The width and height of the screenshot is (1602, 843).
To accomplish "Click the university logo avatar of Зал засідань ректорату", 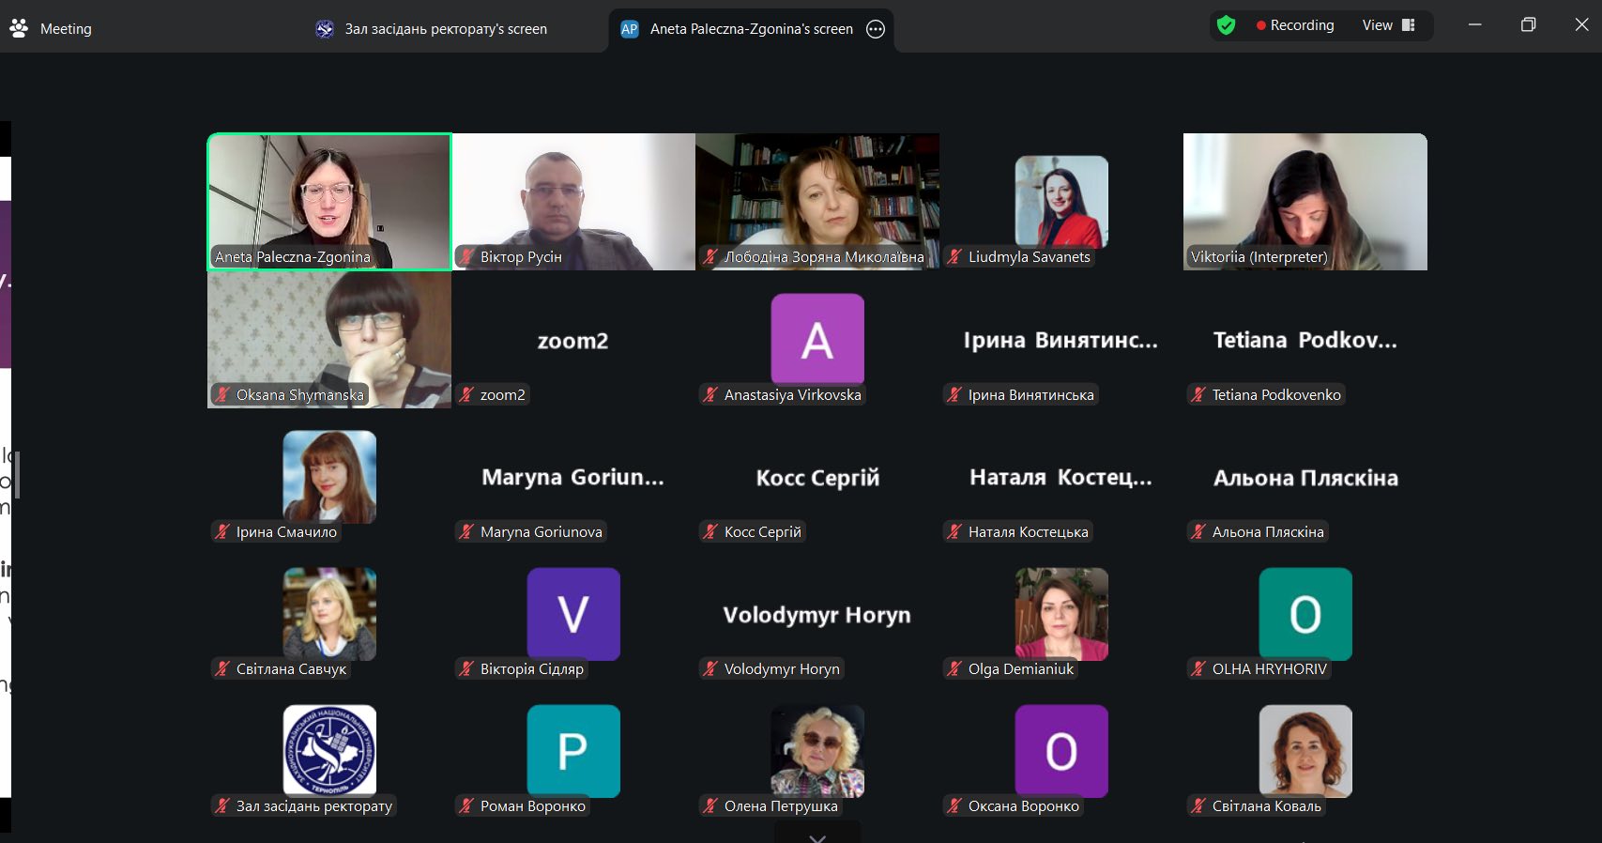I will [329, 751].
